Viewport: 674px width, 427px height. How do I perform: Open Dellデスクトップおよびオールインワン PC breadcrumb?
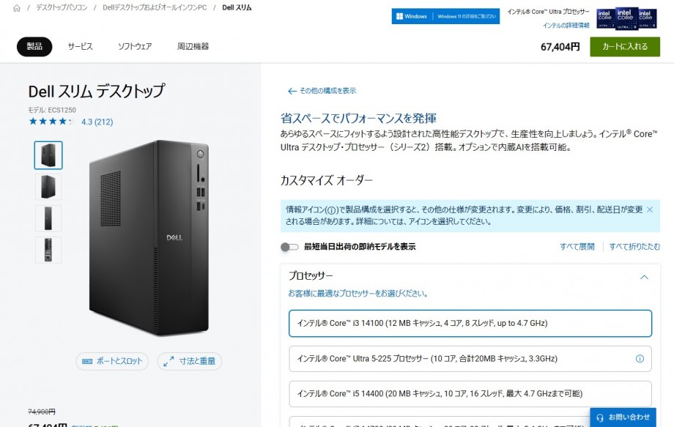155,8
